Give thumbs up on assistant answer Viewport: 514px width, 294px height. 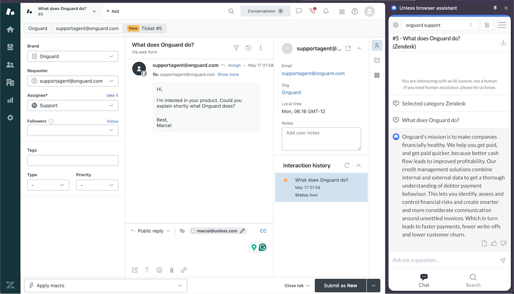494,244
